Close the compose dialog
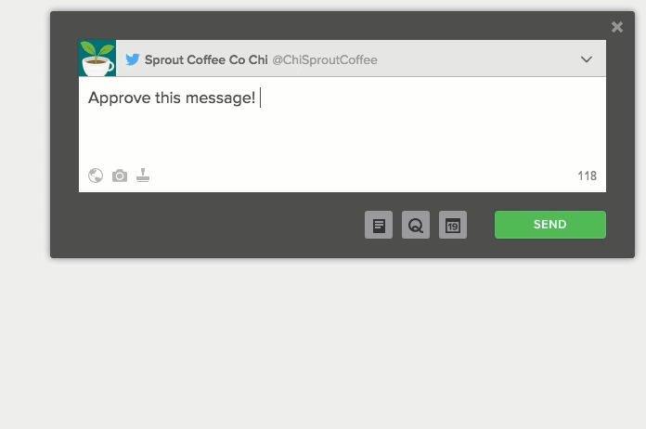646x429 pixels. [616, 27]
